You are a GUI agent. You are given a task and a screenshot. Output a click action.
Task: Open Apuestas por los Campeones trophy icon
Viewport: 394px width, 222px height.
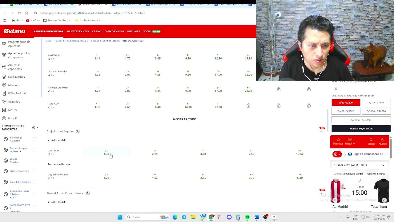click(x=4, y=55)
